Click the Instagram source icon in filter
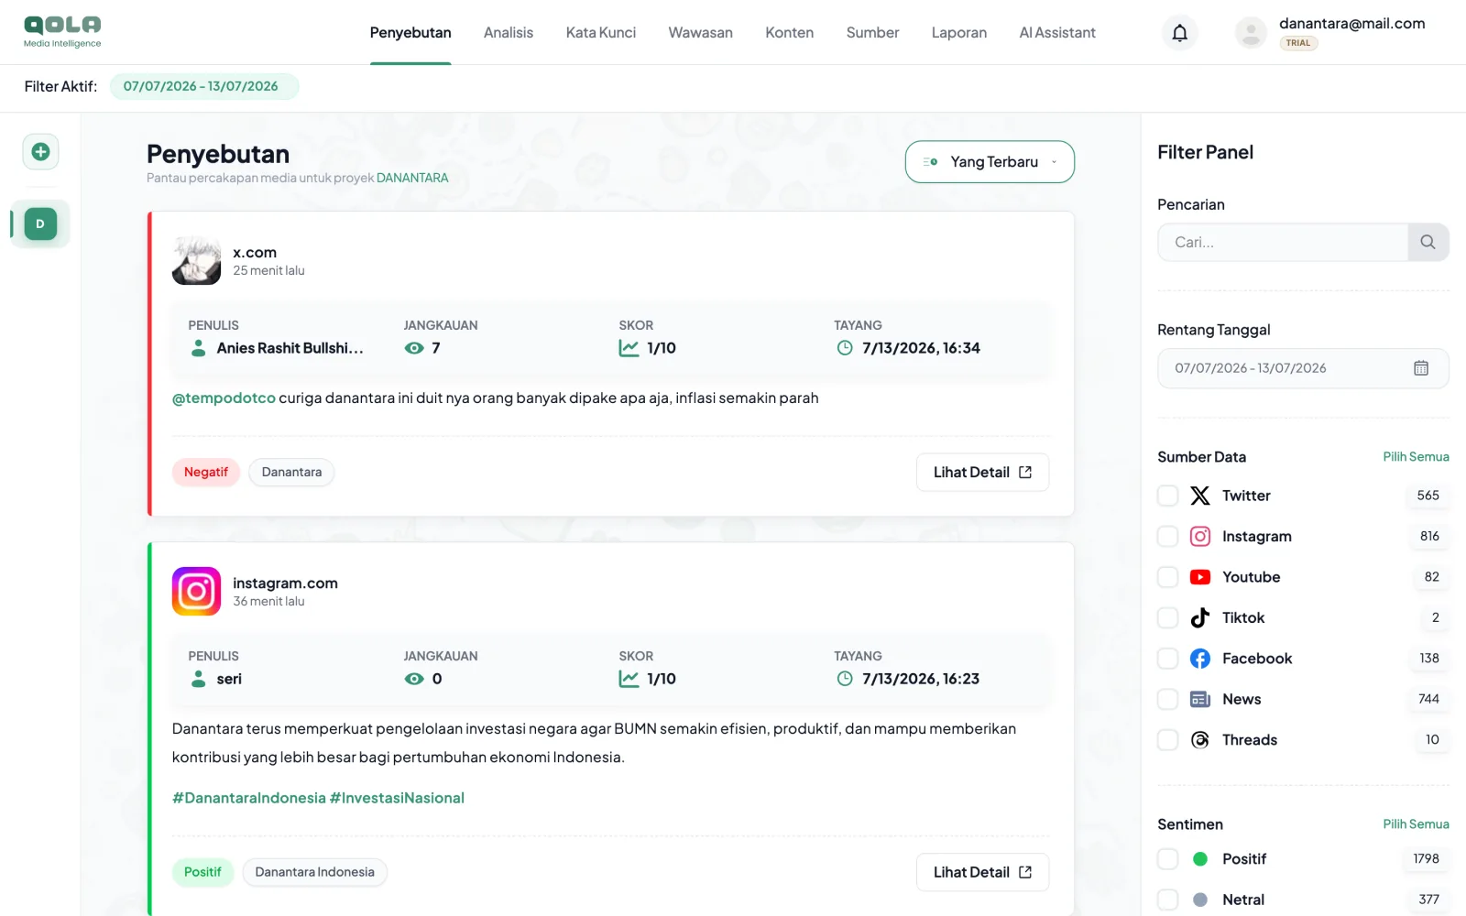This screenshot has width=1466, height=916. click(x=1200, y=536)
